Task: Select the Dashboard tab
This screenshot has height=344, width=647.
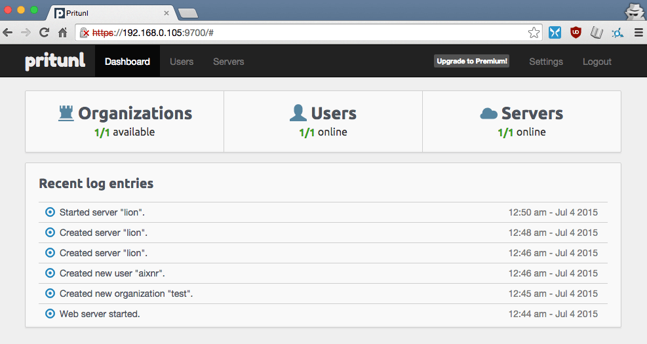Action: coord(128,62)
